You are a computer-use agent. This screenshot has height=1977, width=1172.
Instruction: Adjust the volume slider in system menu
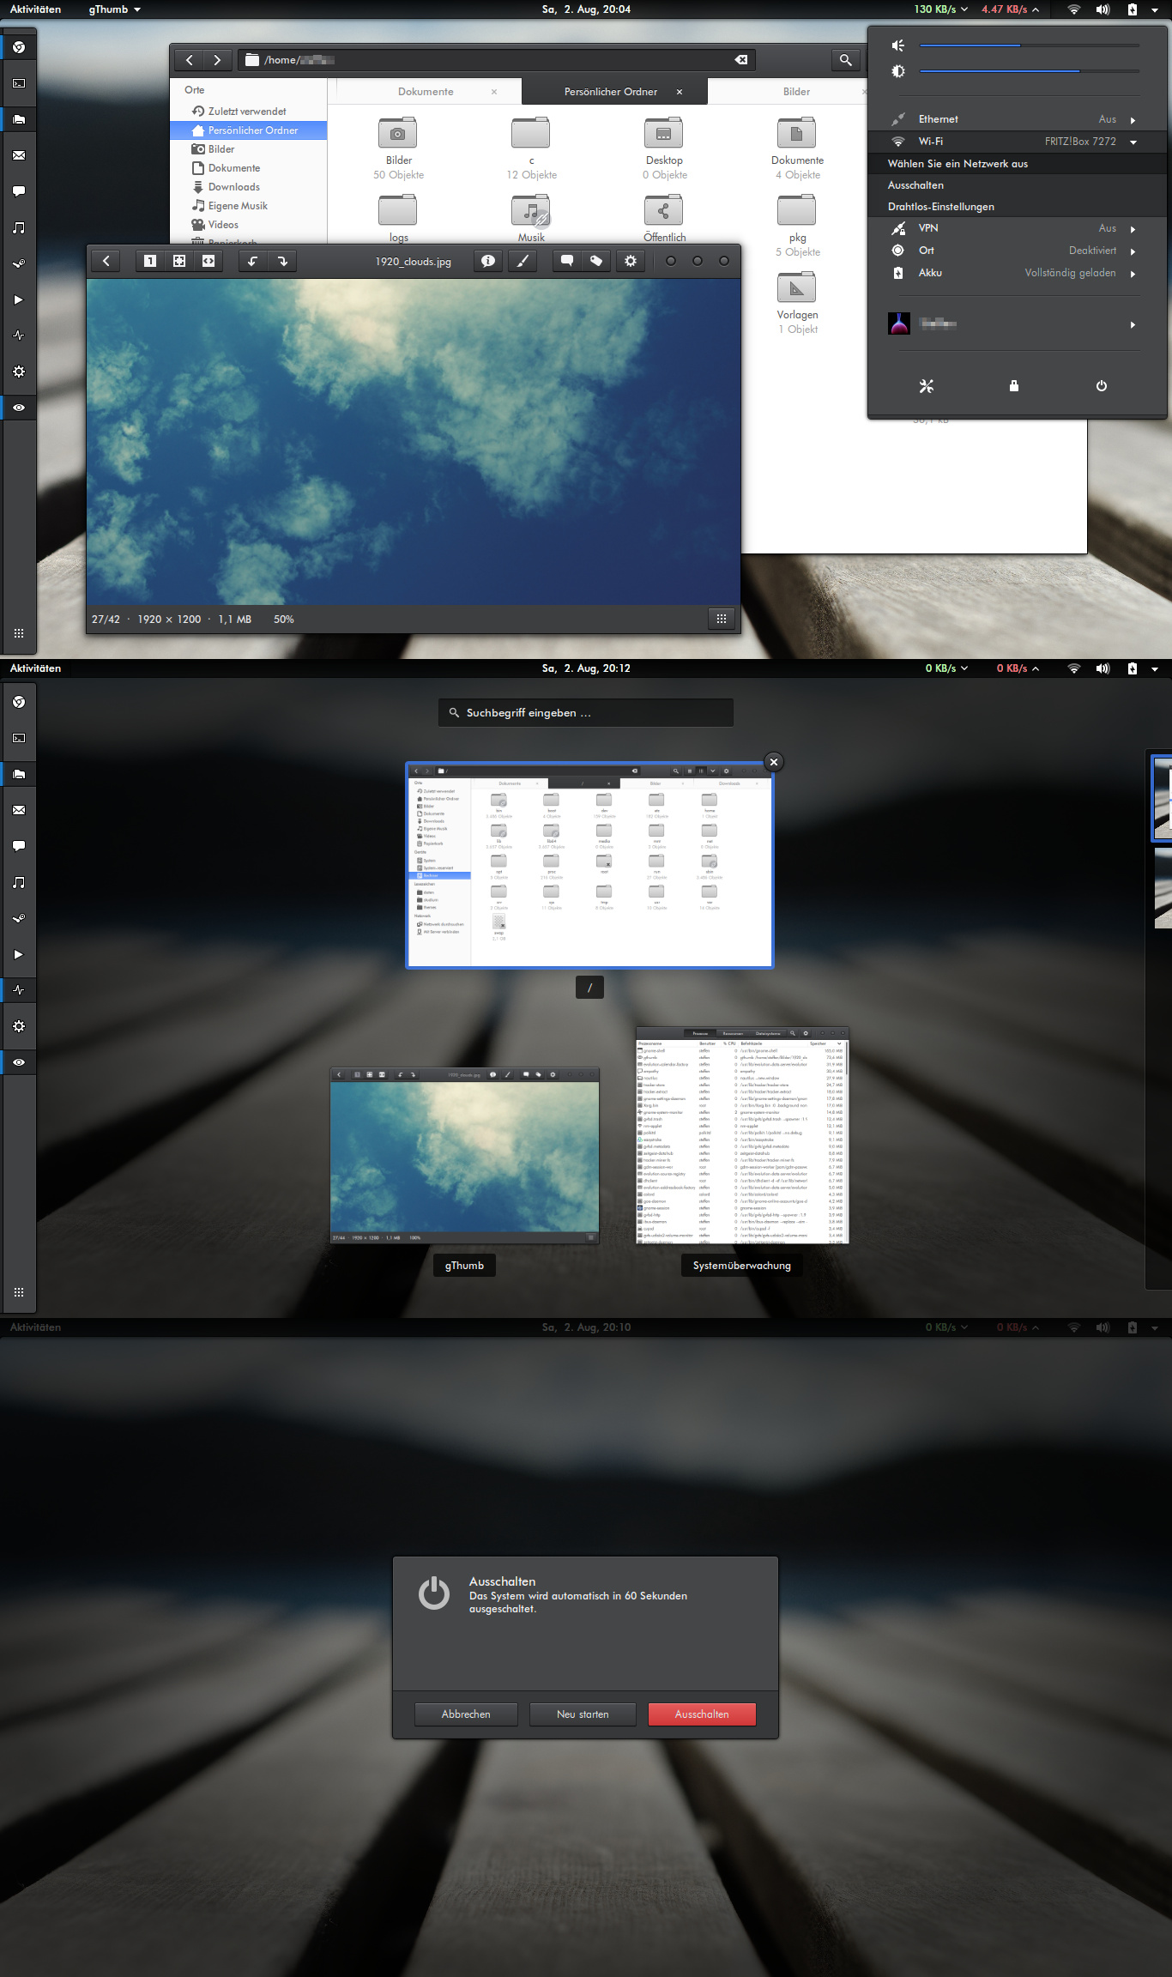[1029, 45]
